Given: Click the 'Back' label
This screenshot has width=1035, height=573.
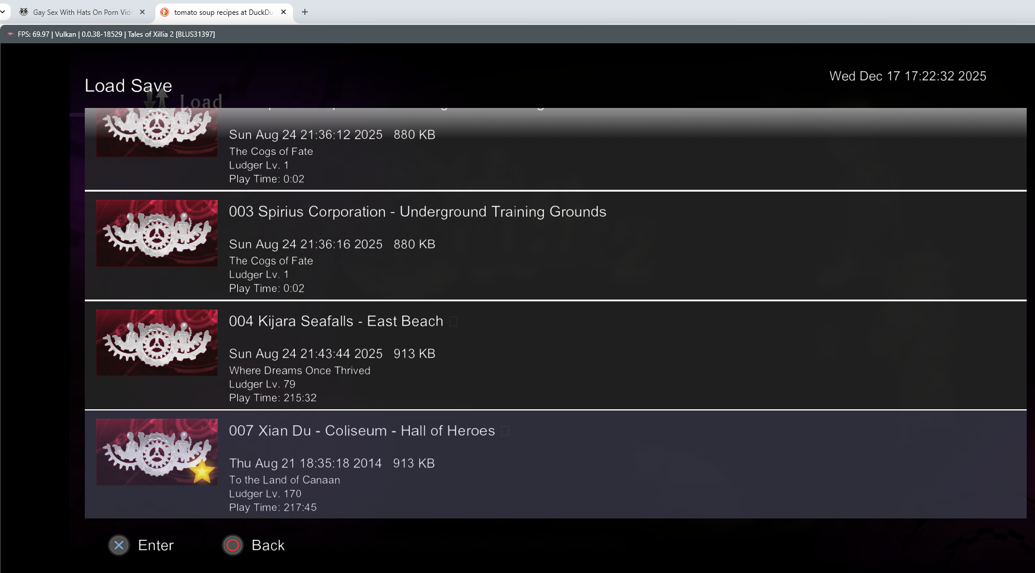Looking at the screenshot, I should tap(268, 545).
